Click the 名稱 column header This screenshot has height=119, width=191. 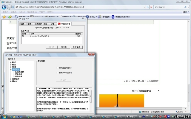coord(52,34)
